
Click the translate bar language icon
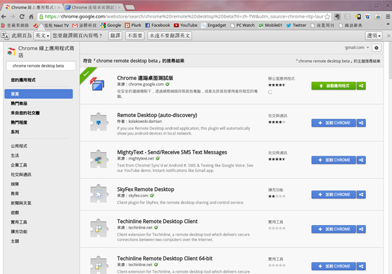(x=5, y=36)
